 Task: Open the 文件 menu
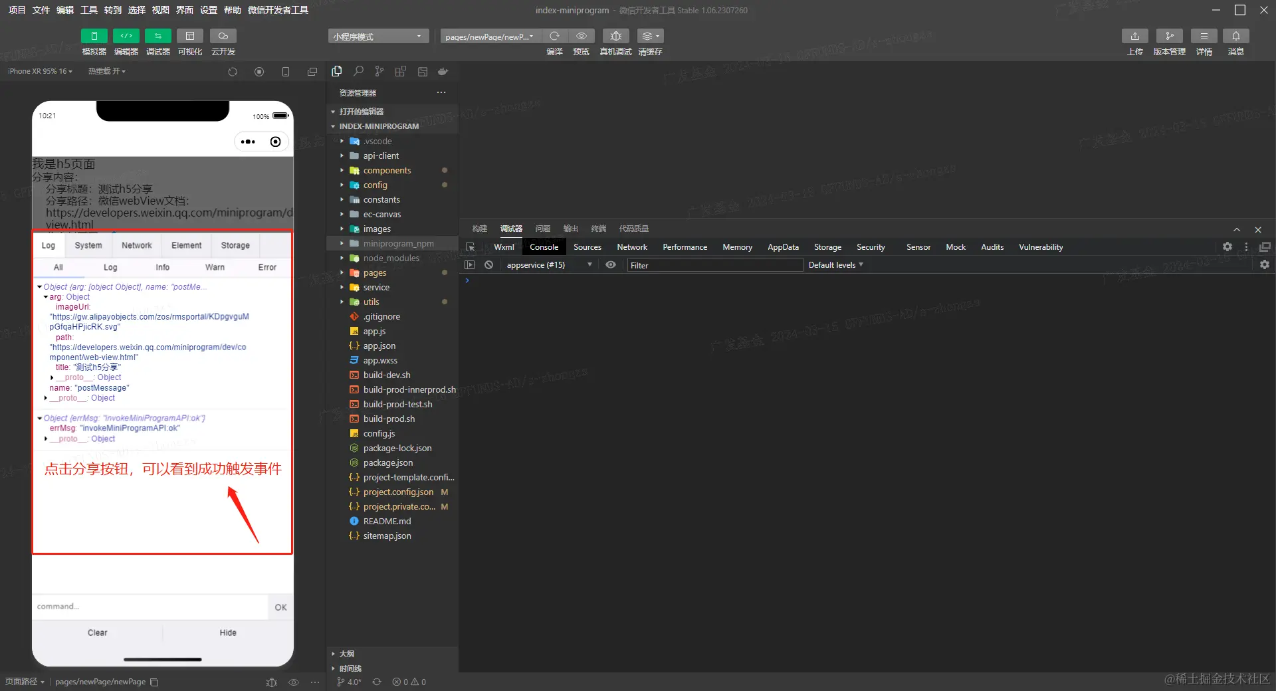41,10
